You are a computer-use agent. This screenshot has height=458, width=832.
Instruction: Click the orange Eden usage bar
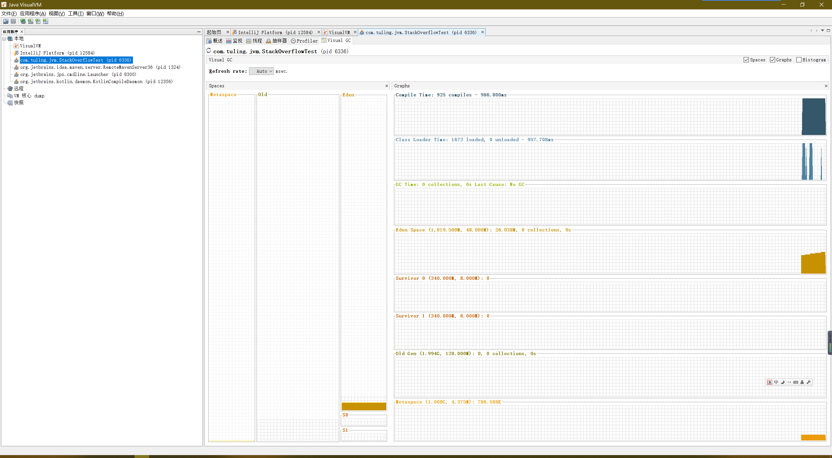[364, 406]
